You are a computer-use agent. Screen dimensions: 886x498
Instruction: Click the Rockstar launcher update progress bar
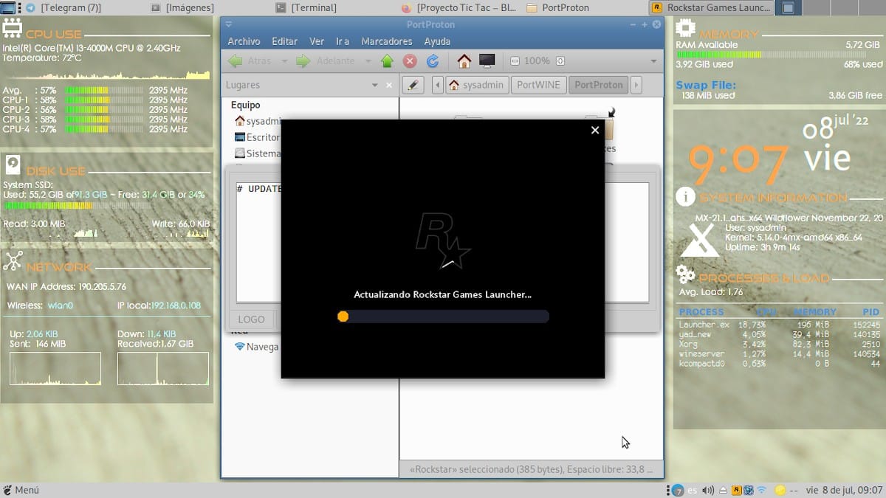coord(442,317)
